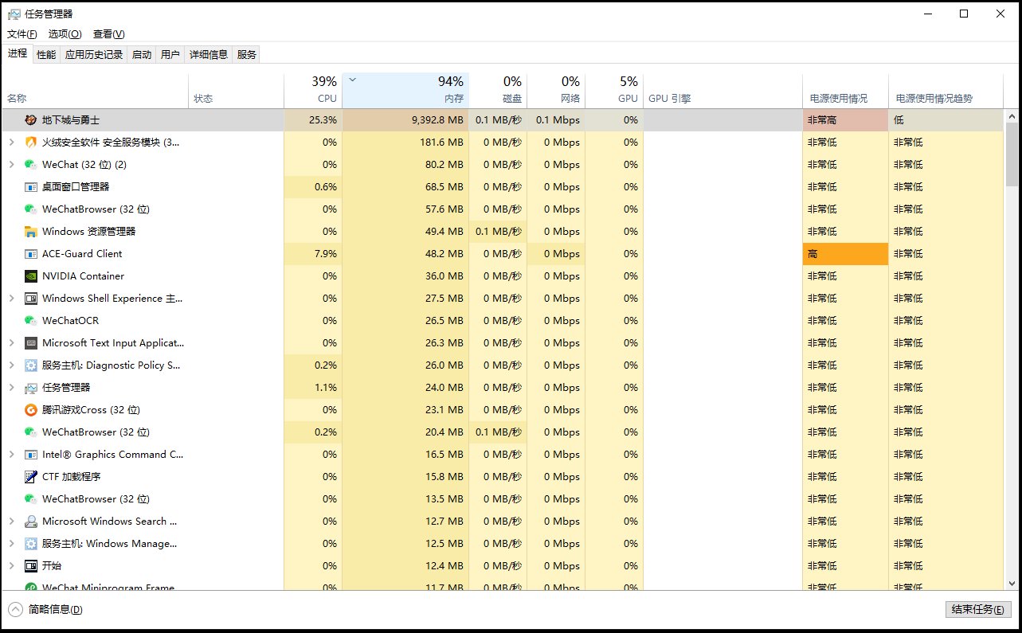Viewport: 1022px width, 633px height.
Task: Click the NVIDIA Container icon
Action: (x=30, y=275)
